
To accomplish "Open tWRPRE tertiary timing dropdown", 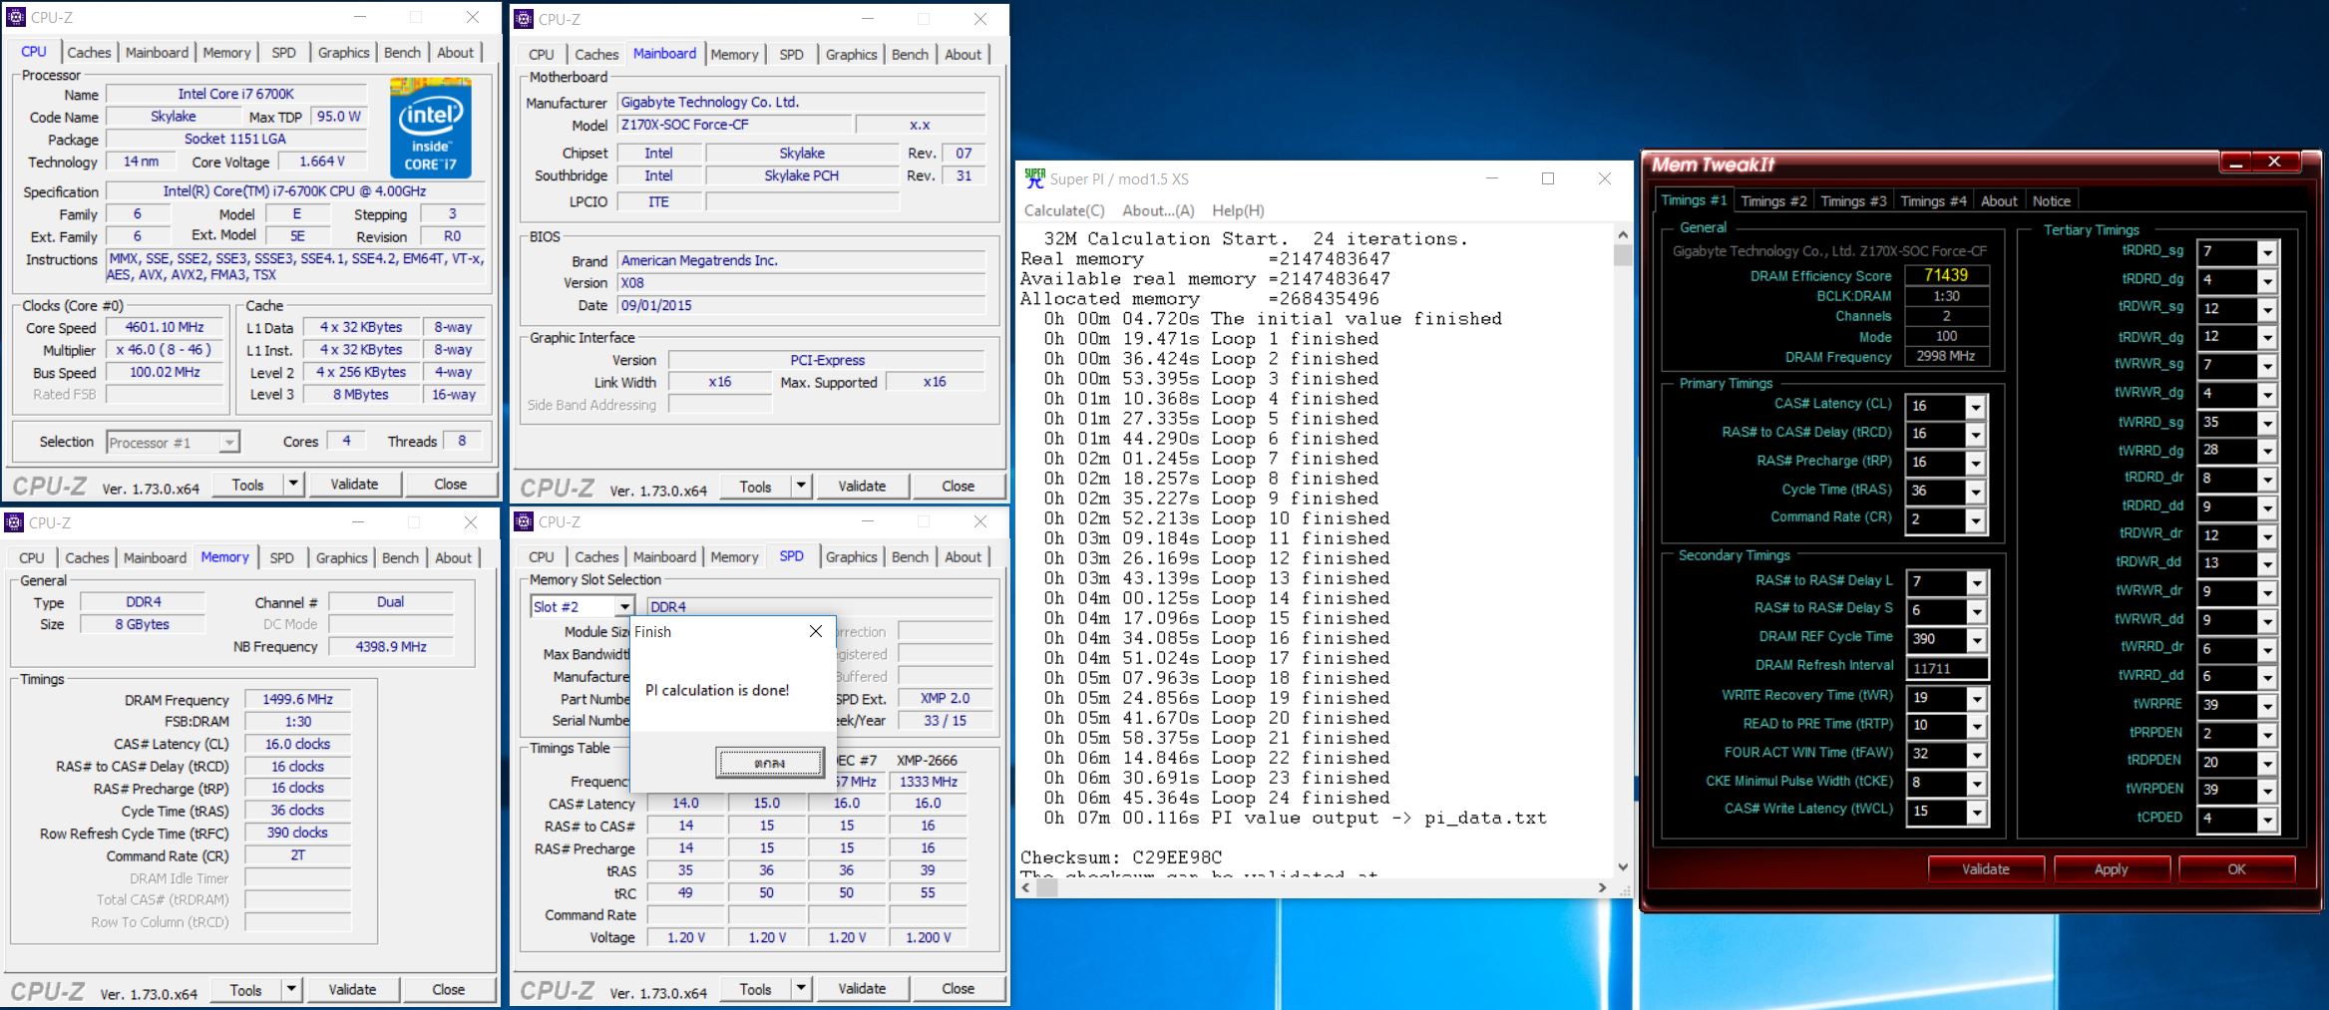I will coord(2266,706).
